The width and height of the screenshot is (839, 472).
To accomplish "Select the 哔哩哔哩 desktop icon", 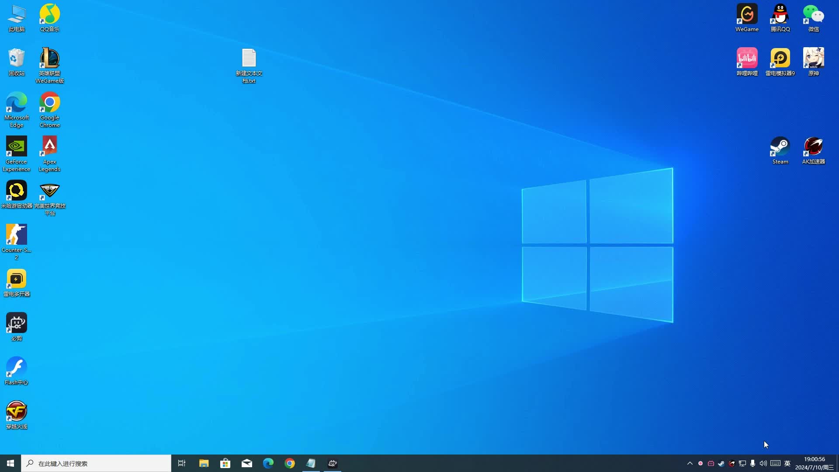I will [747, 62].
